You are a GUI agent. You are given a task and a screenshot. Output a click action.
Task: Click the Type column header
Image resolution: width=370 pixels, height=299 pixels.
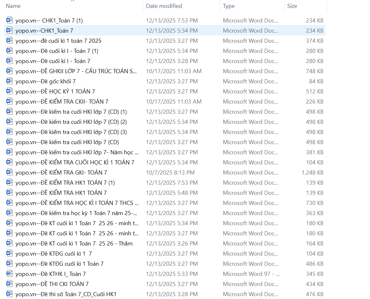pyautogui.click(x=229, y=6)
